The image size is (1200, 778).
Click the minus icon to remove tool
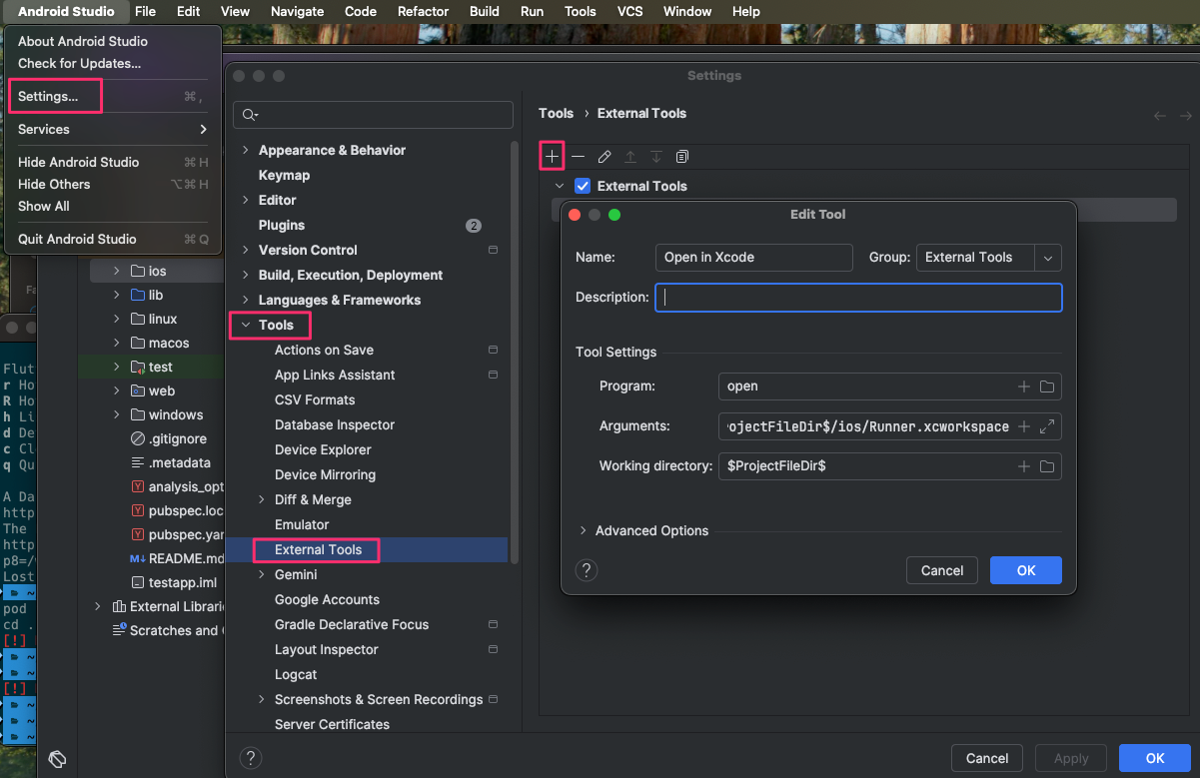point(579,157)
